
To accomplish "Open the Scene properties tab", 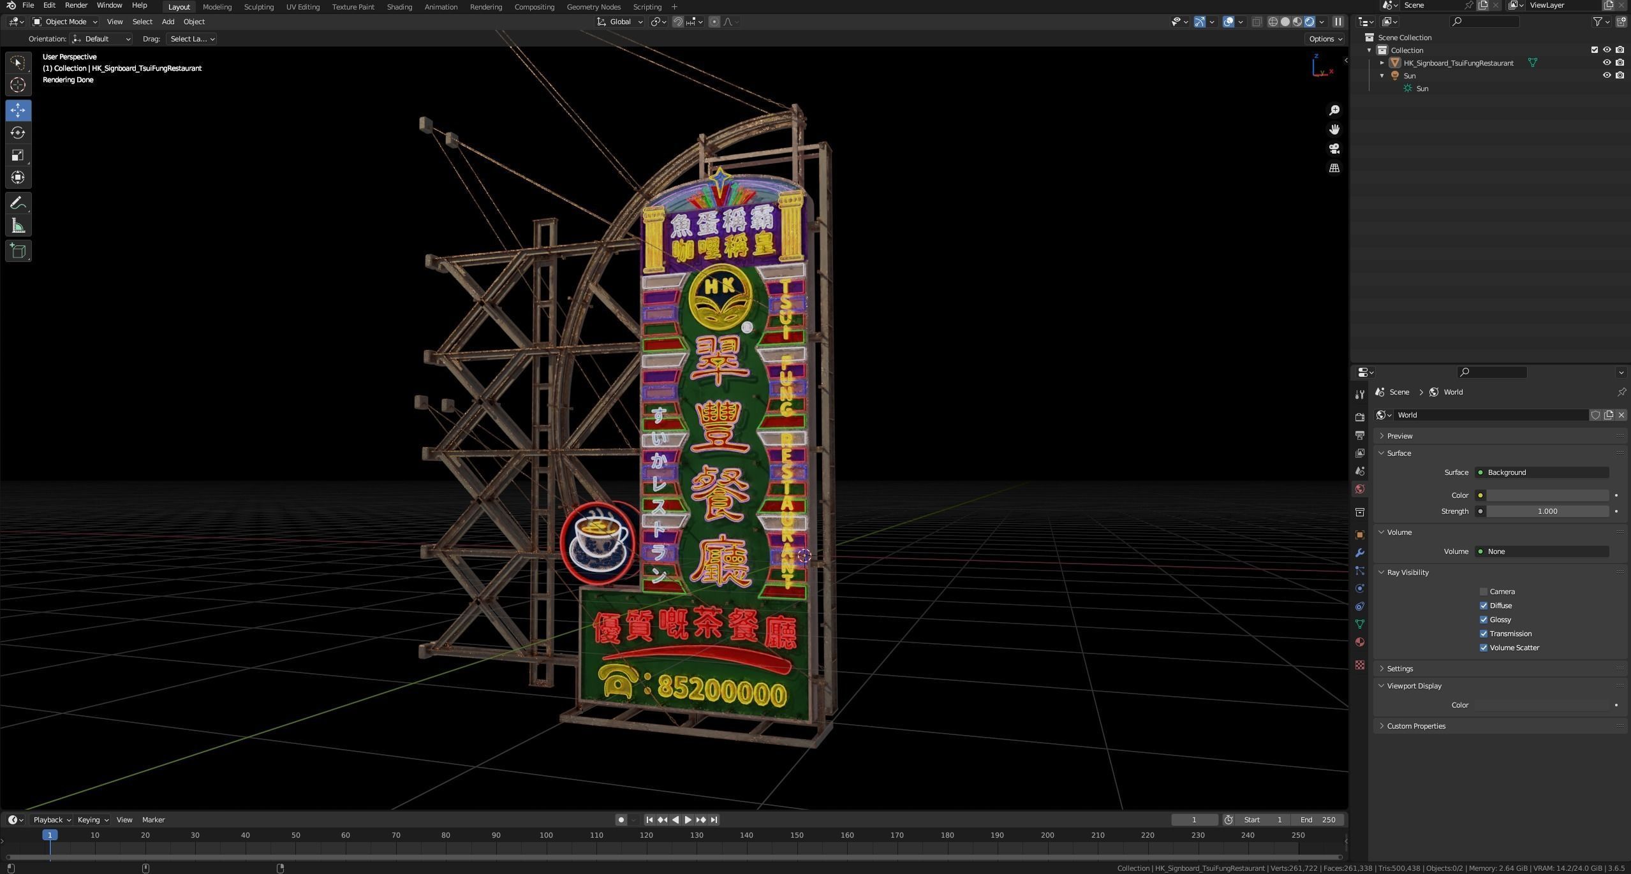I will click(x=1359, y=470).
